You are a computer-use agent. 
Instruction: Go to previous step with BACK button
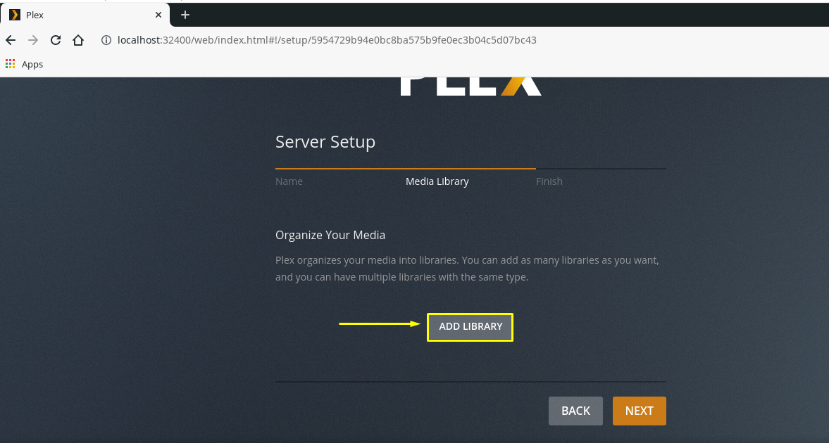click(x=575, y=411)
